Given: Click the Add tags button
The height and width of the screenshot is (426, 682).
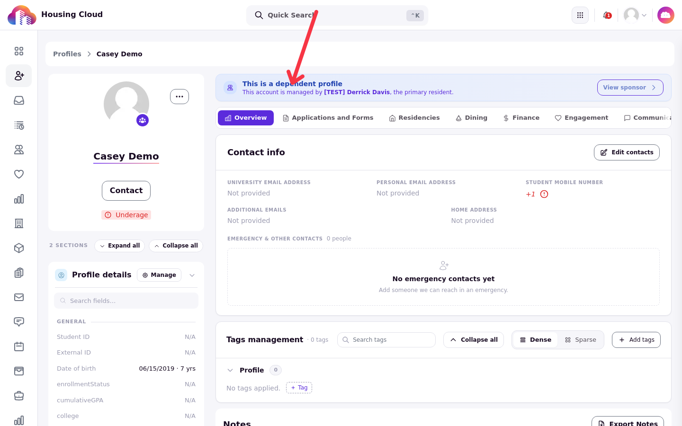Looking at the screenshot, I should coord(636,340).
